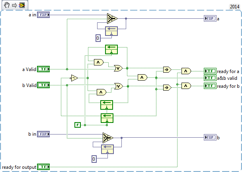The height and width of the screenshot is (172, 242).
Task: Click the False 'F' boolean constant
Action: (78, 125)
